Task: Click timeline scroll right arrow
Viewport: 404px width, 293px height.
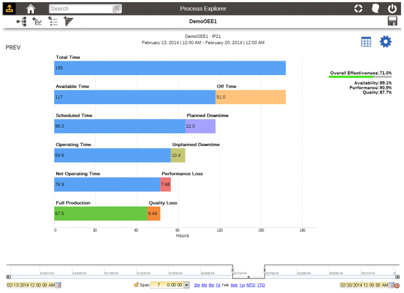Action: click(398, 277)
